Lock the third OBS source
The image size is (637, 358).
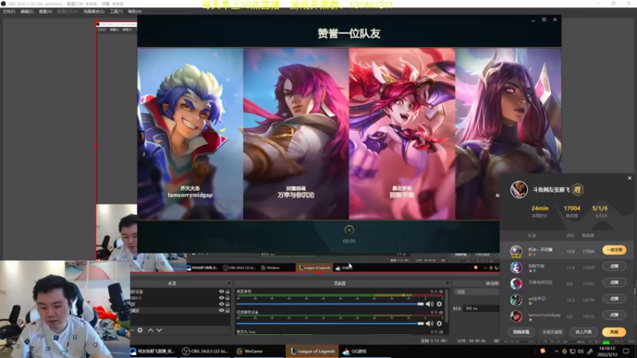pos(228,304)
